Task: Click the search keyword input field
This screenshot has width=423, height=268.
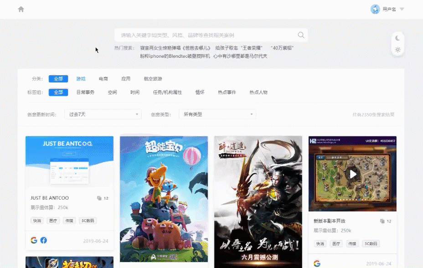Action: 211,35
